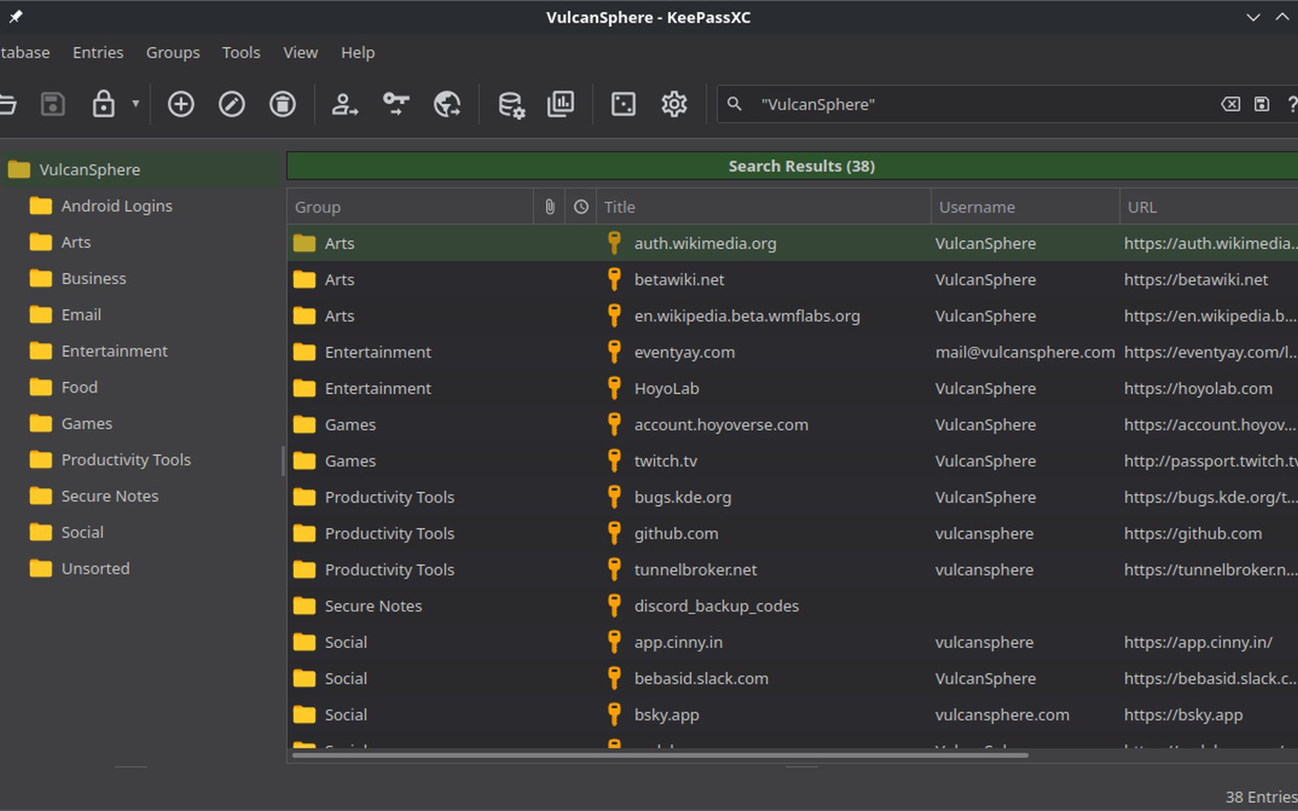This screenshot has height=811, width=1298.
Task: Launch the password generator dice icon
Action: click(623, 104)
